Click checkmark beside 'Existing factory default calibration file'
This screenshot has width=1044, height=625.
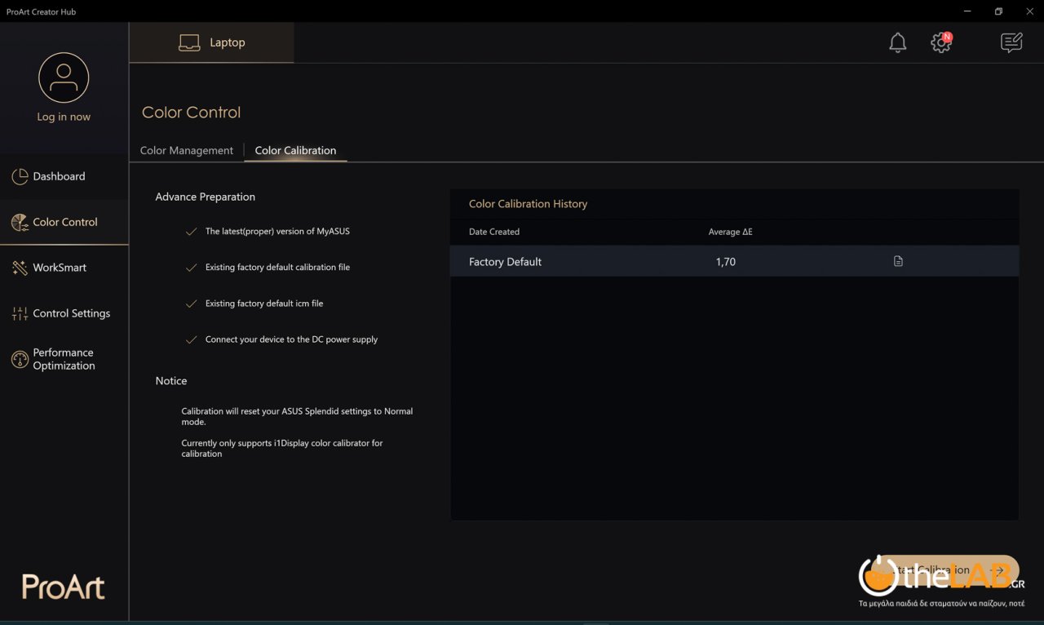click(190, 267)
